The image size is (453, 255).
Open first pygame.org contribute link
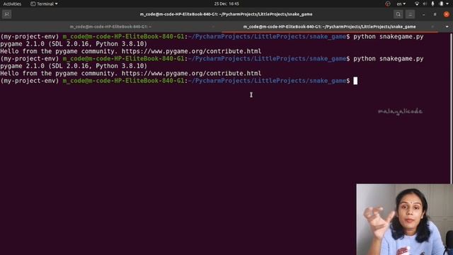click(191, 52)
